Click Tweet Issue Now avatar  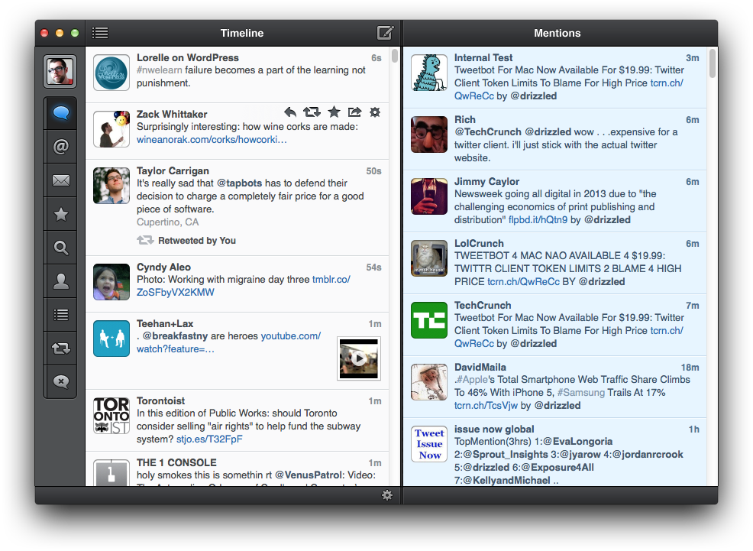click(x=429, y=444)
